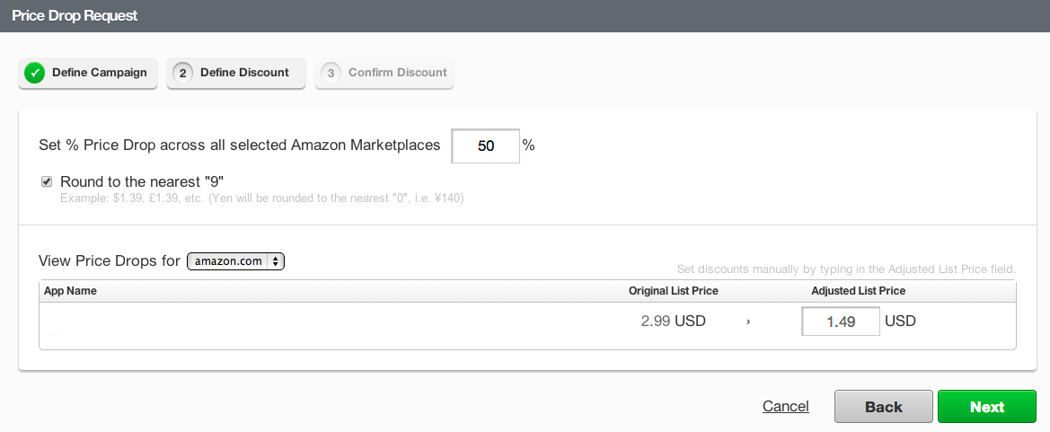Focus the % Price Drop input field
Image resolution: width=1050 pixels, height=432 pixels.
click(x=485, y=146)
